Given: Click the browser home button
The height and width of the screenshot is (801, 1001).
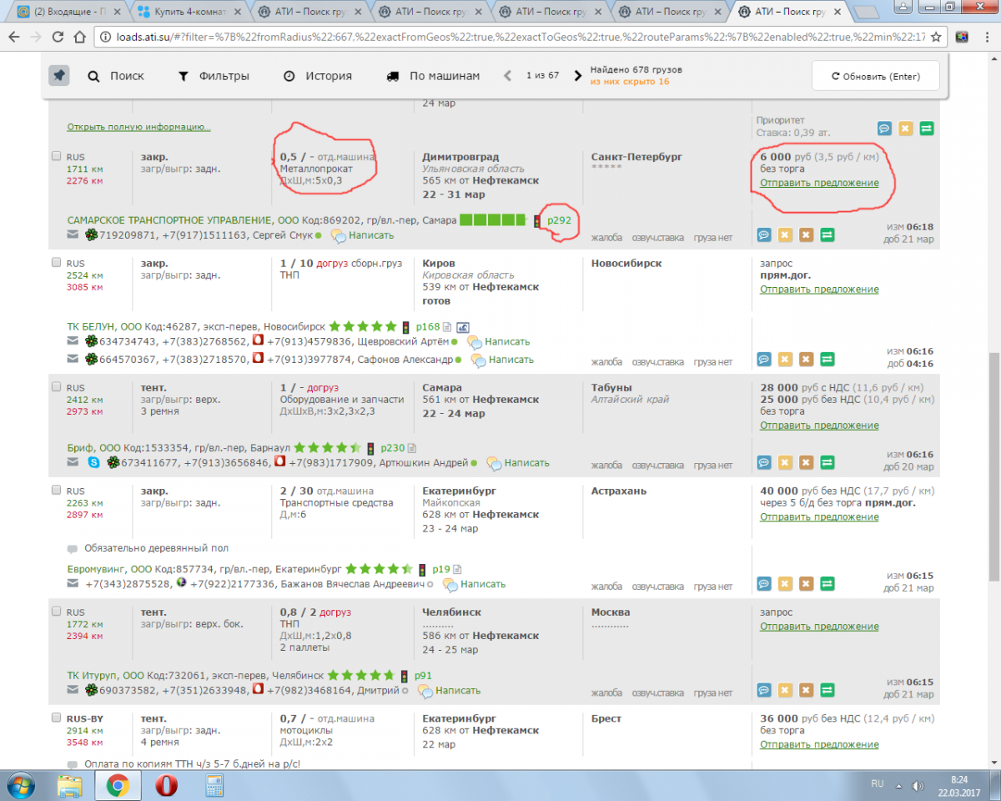Looking at the screenshot, I should 80,38.
